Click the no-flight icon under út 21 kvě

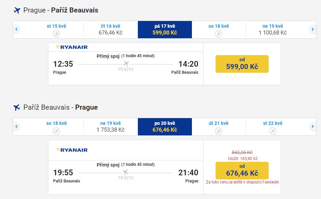[x=219, y=131]
